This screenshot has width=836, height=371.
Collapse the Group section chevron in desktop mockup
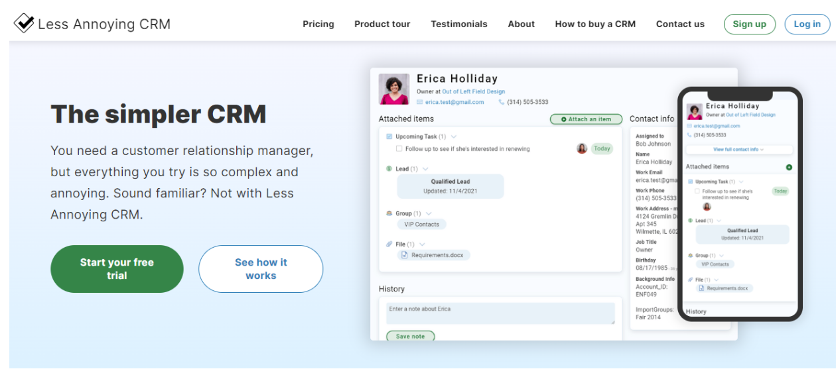(429, 213)
